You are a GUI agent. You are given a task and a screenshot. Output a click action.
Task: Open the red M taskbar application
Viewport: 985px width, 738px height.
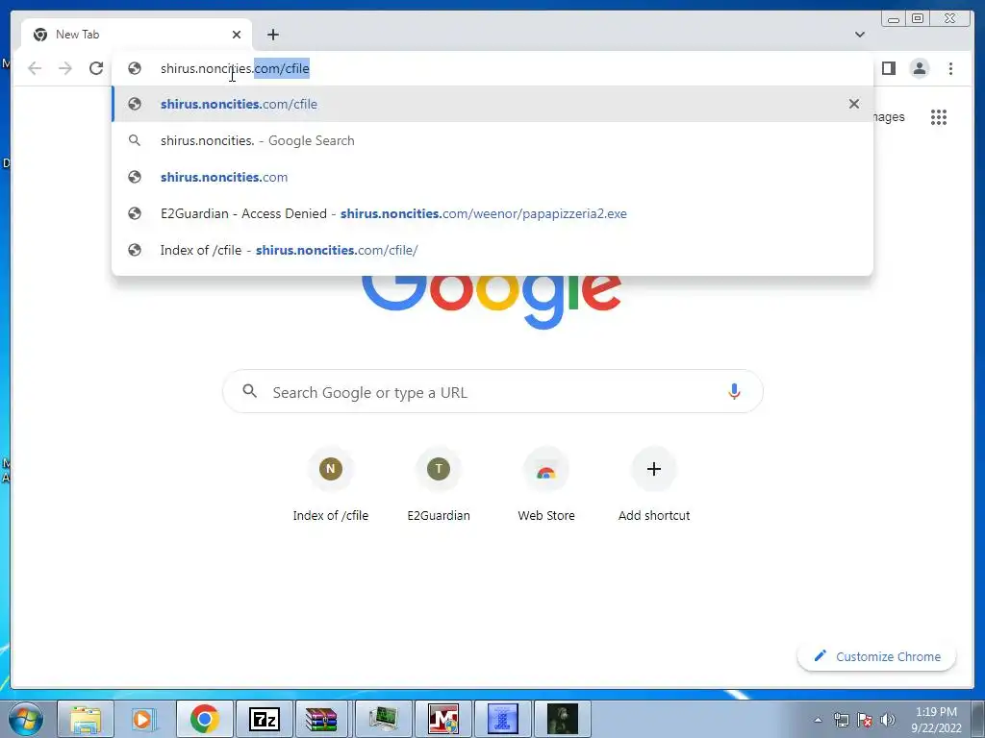tap(443, 719)
